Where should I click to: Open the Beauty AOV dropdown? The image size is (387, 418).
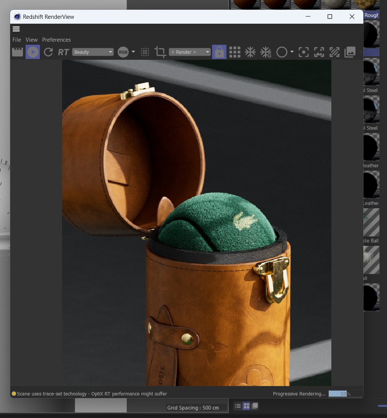coord(93,52)
